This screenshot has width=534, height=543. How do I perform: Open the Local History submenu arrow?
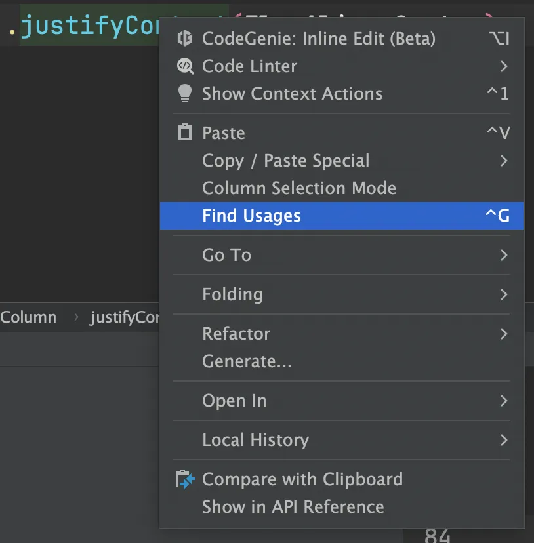point(504,440)
